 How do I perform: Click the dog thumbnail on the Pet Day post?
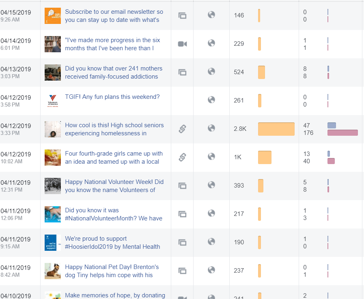pyautogui.click(x=53, y=271)
